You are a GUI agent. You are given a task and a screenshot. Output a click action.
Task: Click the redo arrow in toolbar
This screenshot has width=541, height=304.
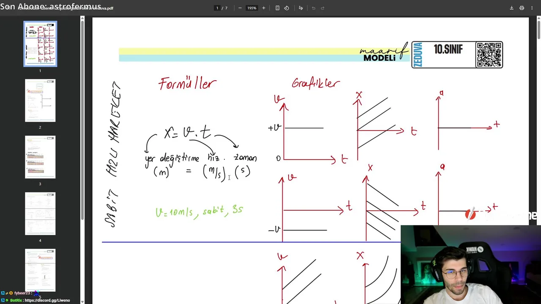322,8
